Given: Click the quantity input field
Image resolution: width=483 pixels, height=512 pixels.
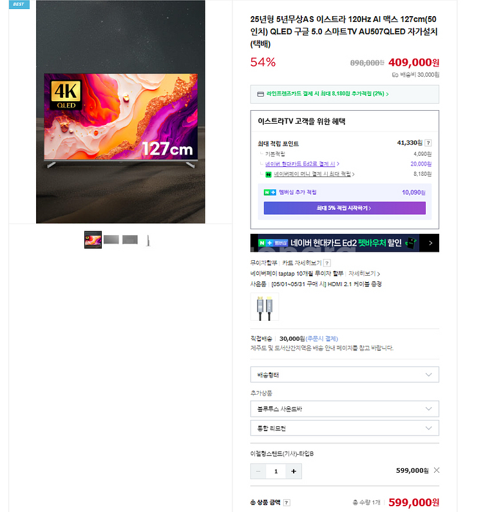Looking at the screenshot, I should (276, 471).
